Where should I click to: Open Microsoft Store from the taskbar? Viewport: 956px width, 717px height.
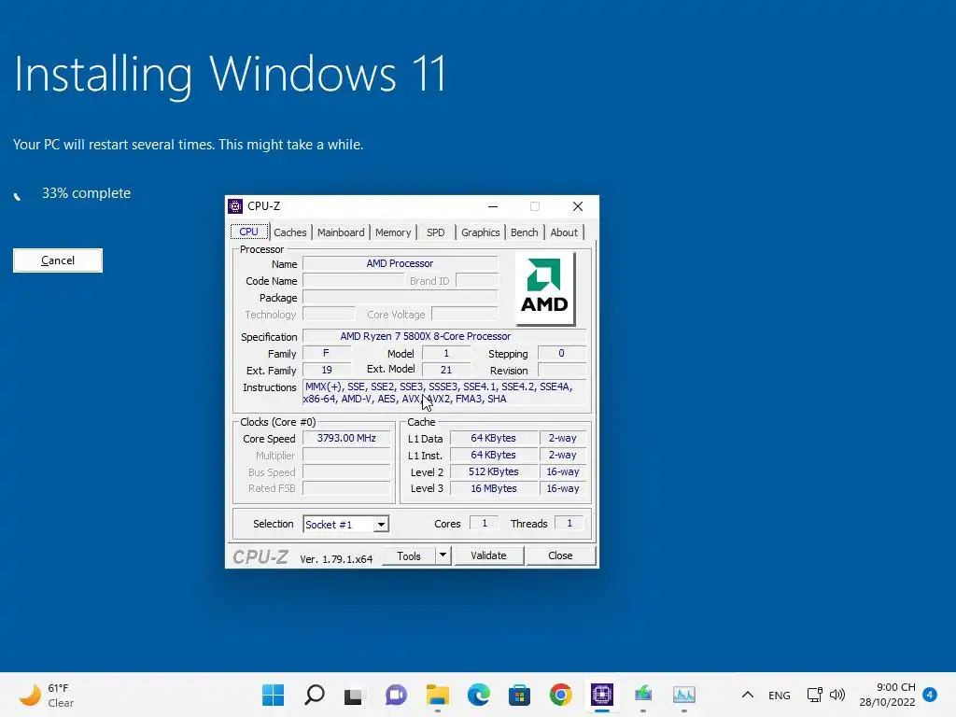(519, 695)
